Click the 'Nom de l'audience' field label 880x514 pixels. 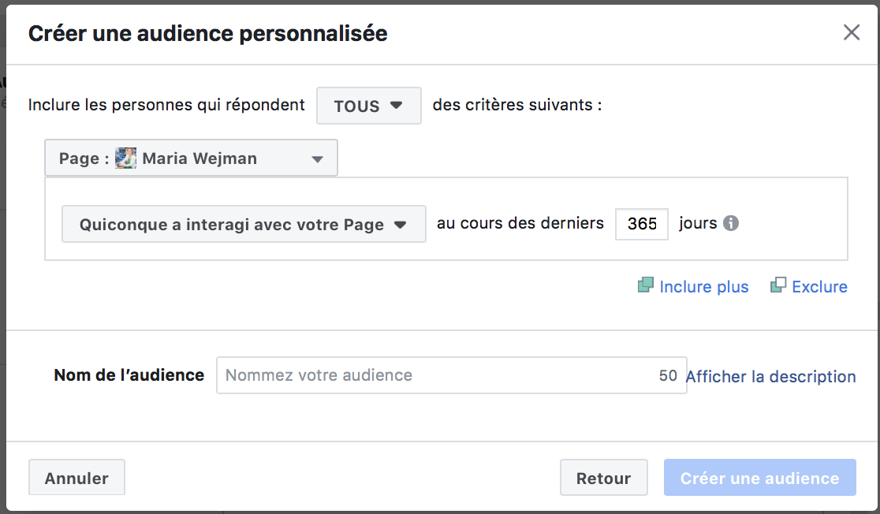pos(129,375)
